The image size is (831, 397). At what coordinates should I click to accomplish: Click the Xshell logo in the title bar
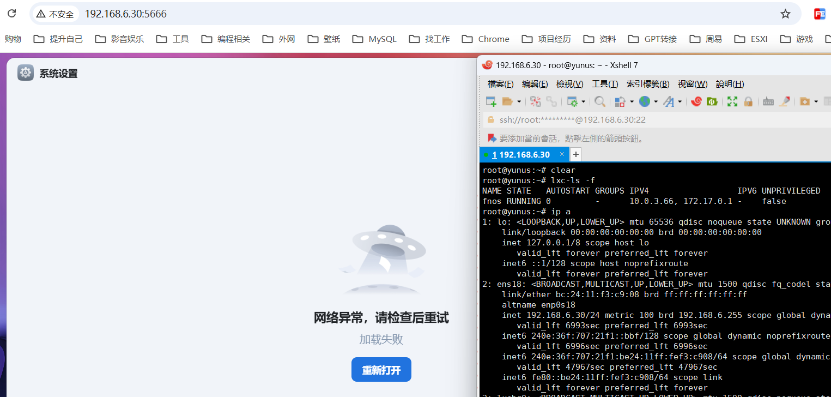click(487, 65)
